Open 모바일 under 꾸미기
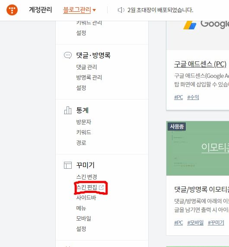The image size is (229, 247). (x=84, y=218)
